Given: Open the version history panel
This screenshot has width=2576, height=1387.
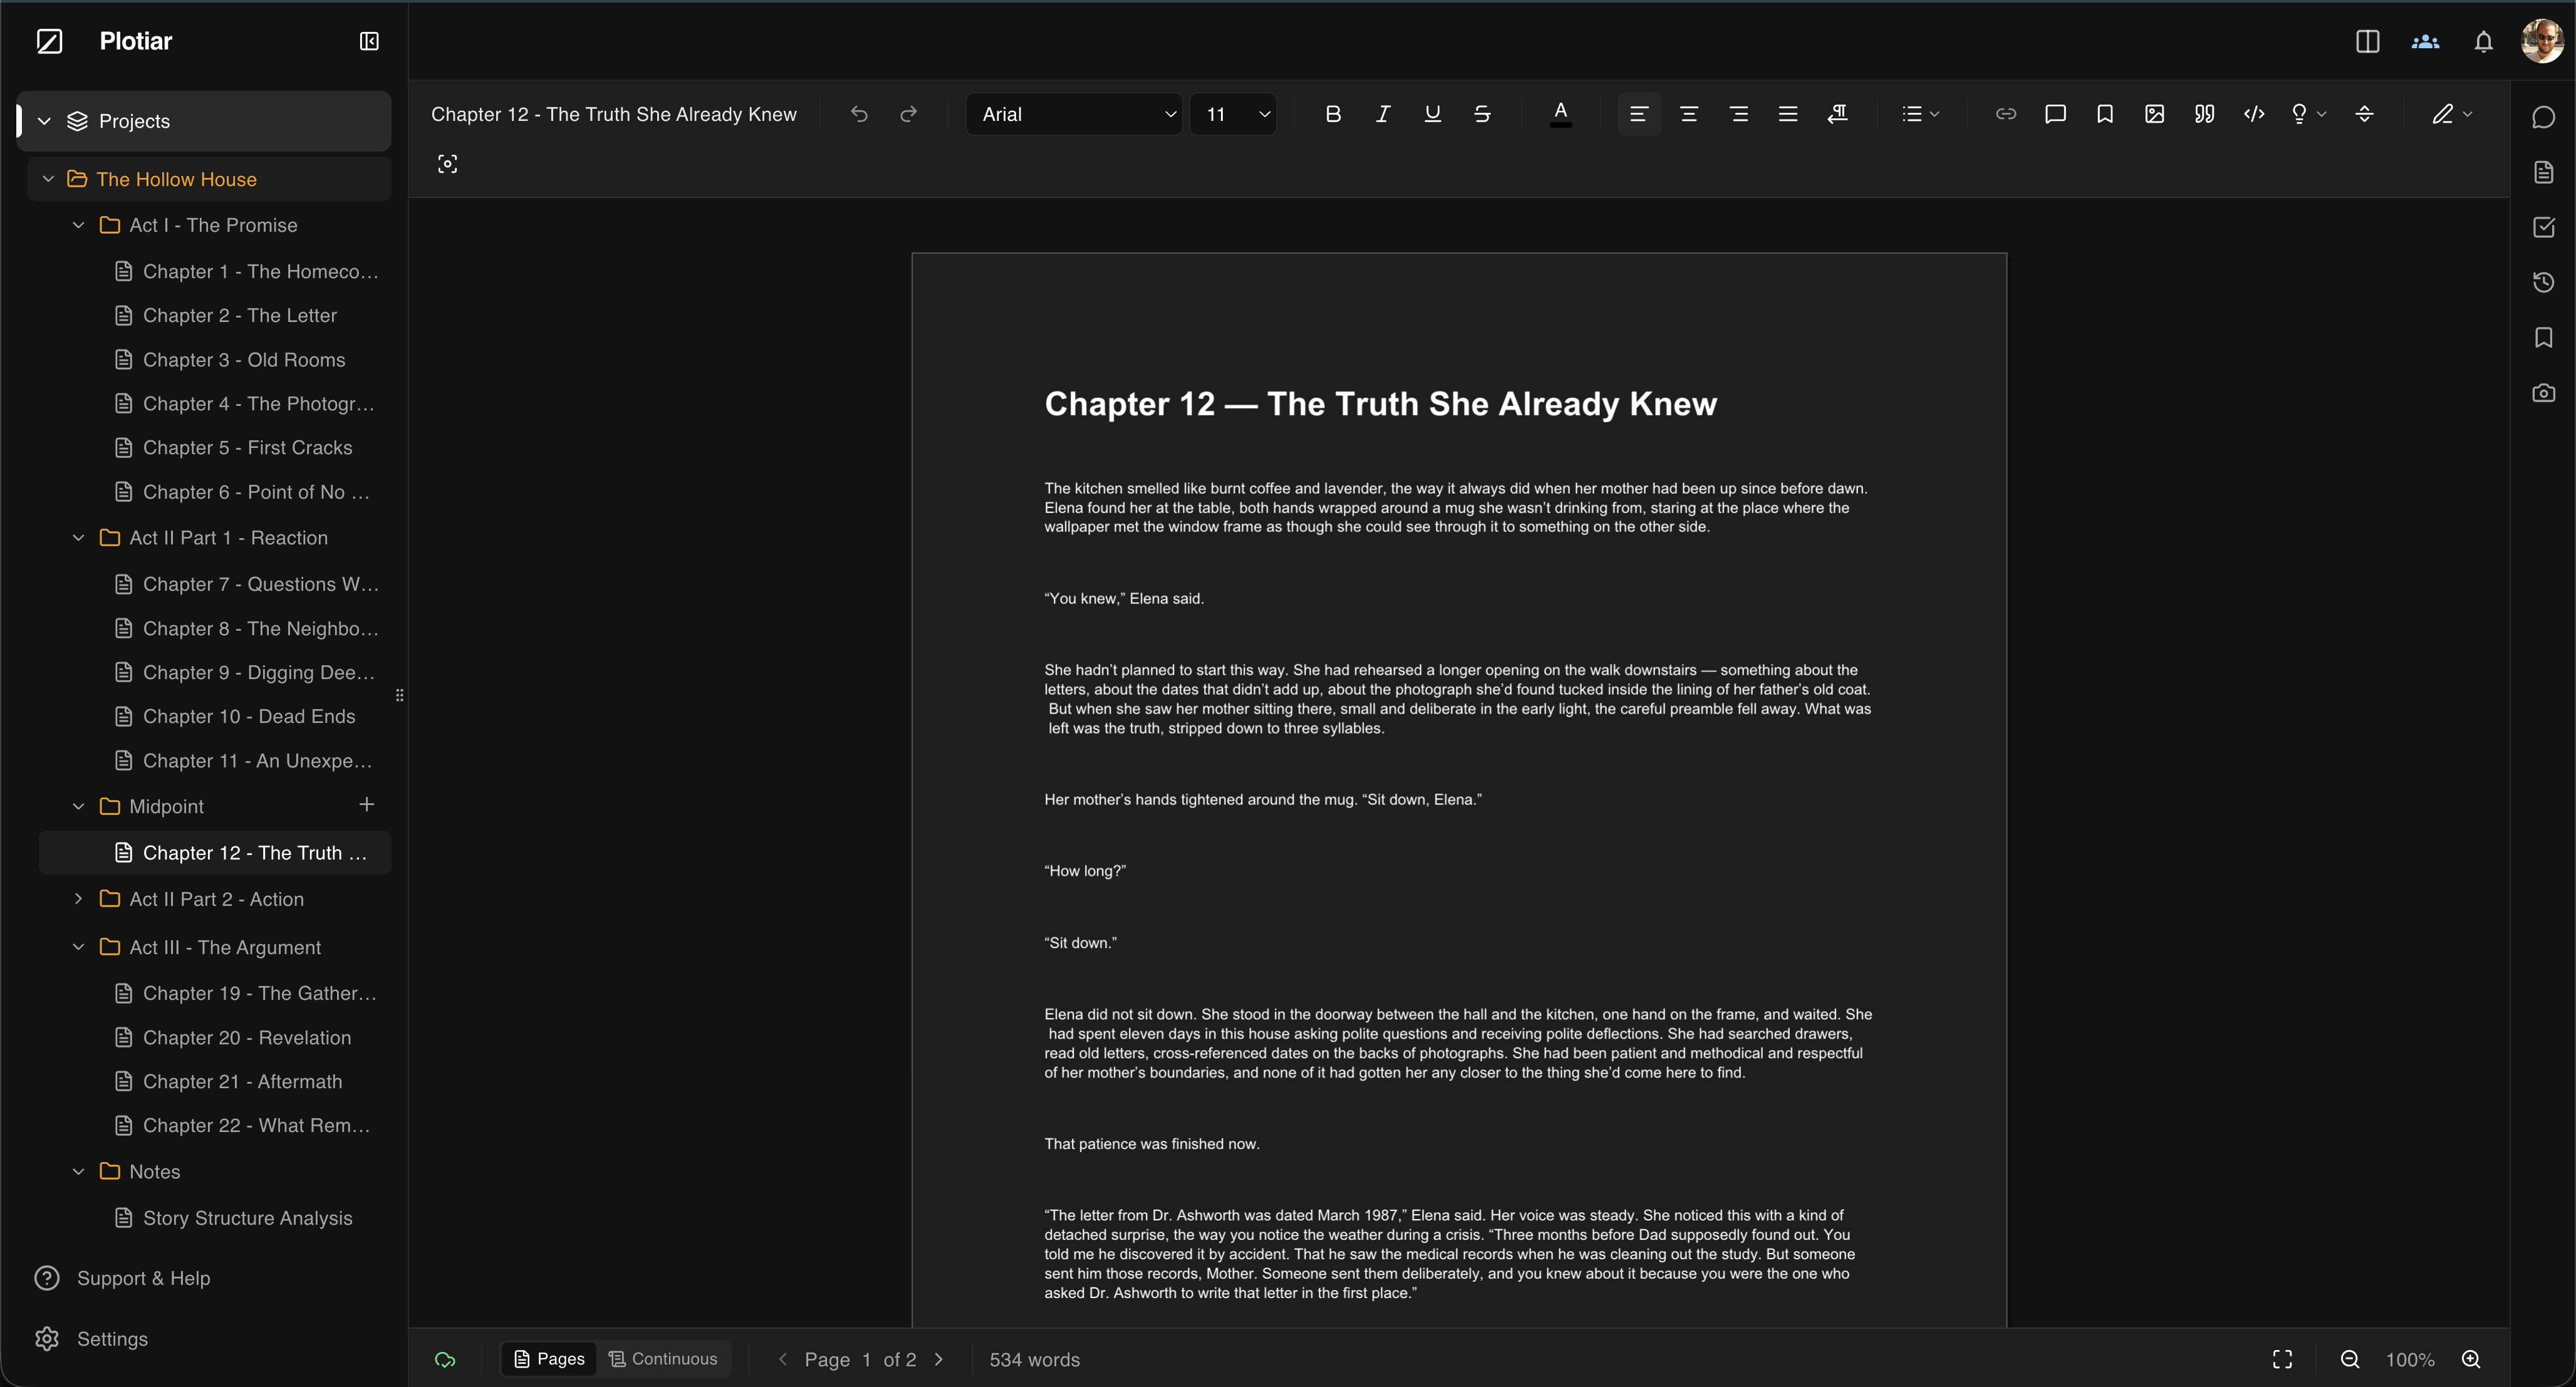Looking at the screenshot, I should (x=2543, y=282).
